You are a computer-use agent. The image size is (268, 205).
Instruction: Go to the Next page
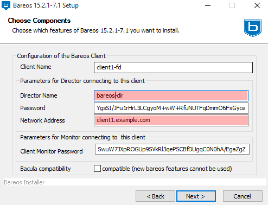196,196
